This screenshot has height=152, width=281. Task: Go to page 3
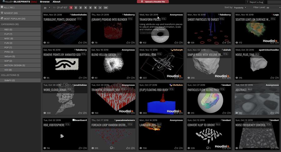pos(81,7)
